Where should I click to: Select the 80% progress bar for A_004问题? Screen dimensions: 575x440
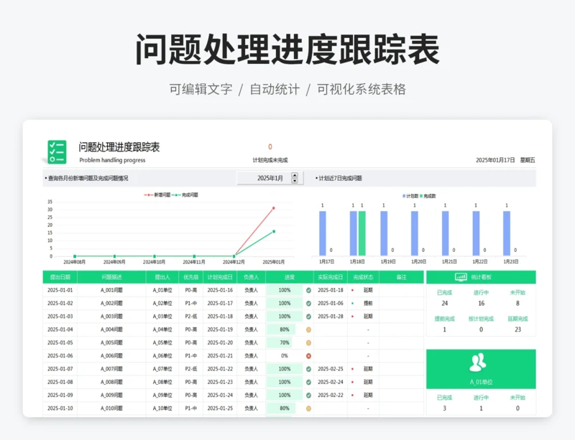282,329
